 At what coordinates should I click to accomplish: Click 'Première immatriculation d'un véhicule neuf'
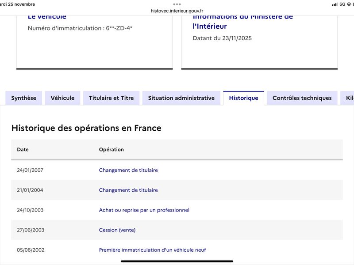152,250
